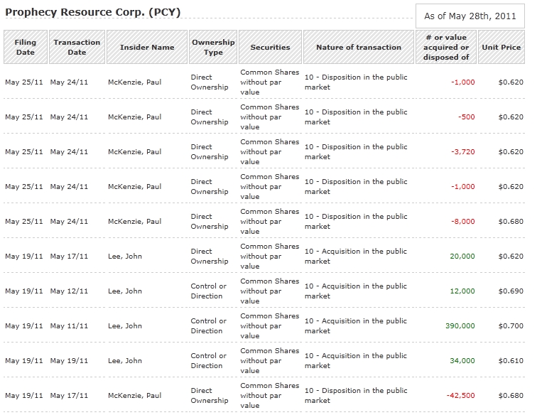Click the '# or value acquired' header
The image size is (542, 415).
point(446,48)
